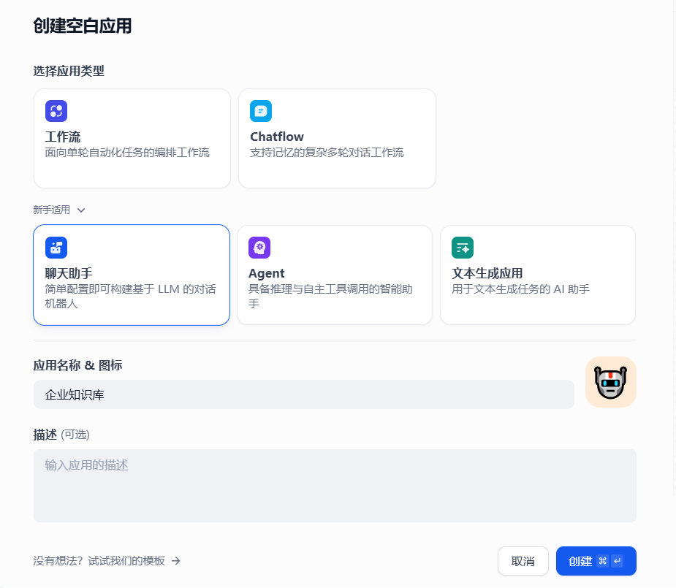Click text 支持记忆的复杂多轮对话工作流
Image resolution: width=676 pixels, height=588 pixels.
click(327, 153)
